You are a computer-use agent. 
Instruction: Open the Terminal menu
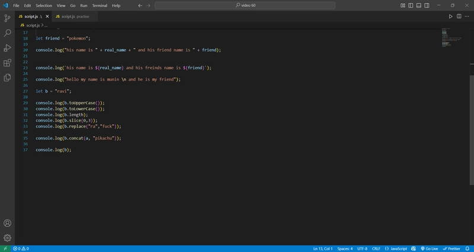[100, 5]
